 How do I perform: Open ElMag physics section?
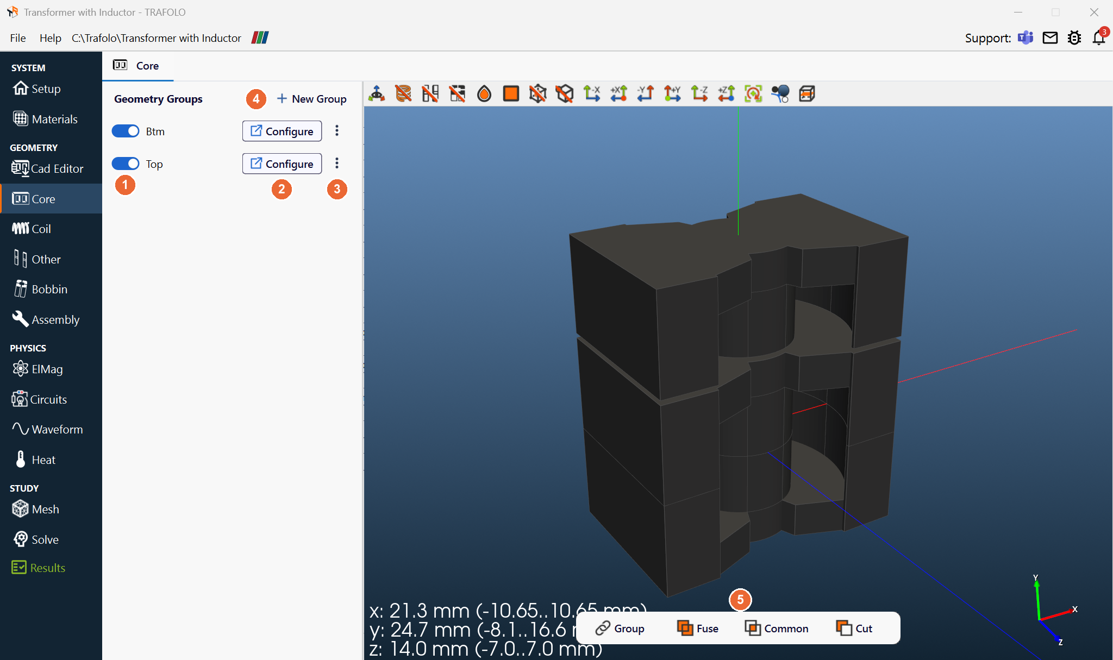[51, 369]
